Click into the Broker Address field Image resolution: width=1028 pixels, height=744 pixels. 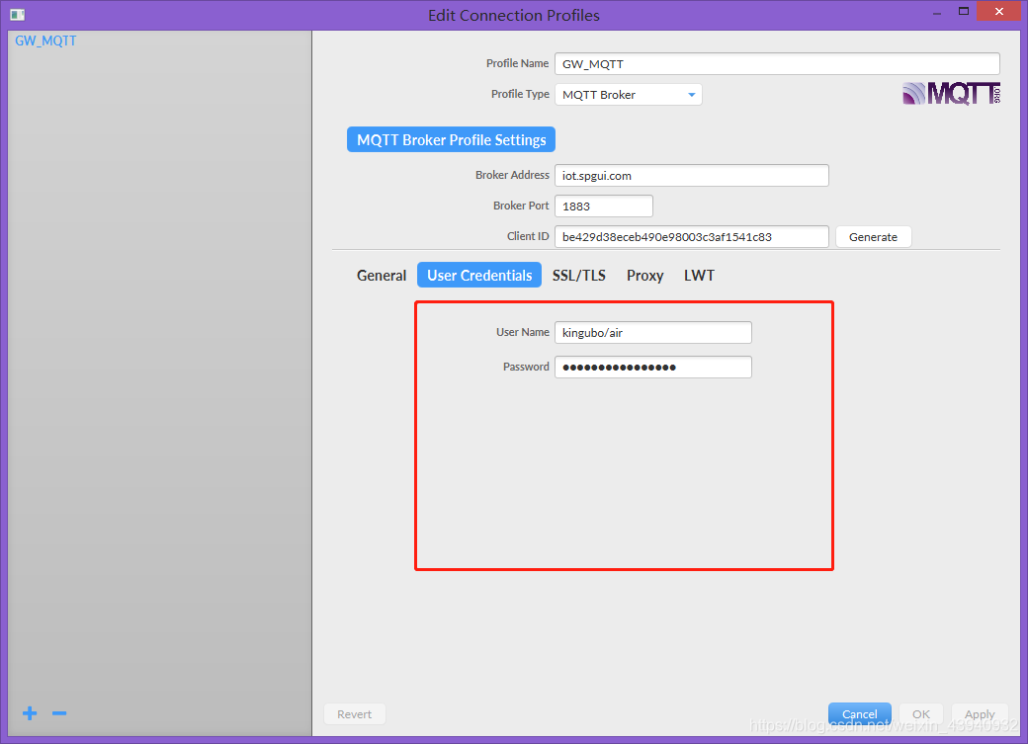[x=692, y=175]
